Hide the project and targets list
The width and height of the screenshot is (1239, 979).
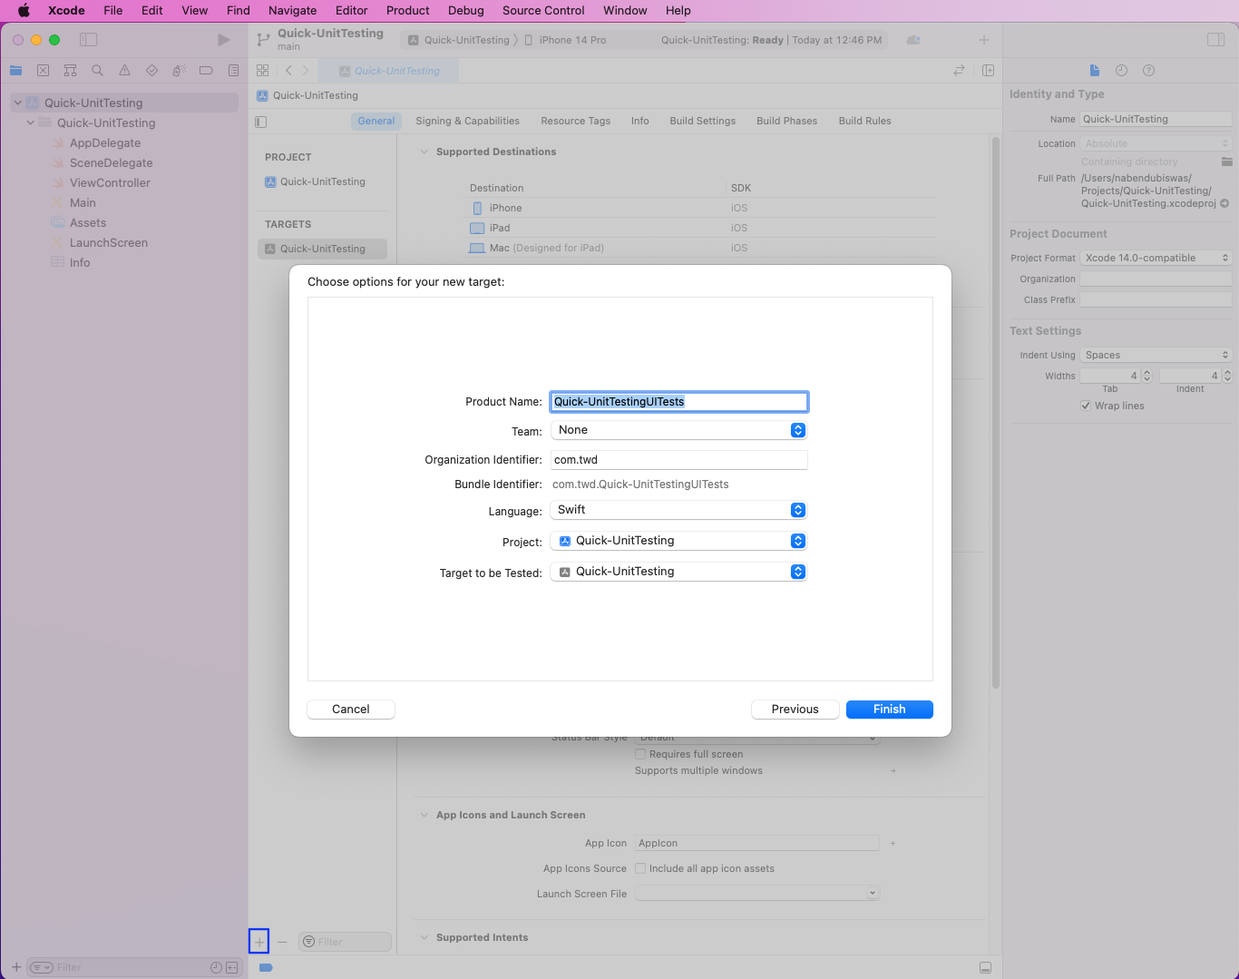click(x=261, y=122)
